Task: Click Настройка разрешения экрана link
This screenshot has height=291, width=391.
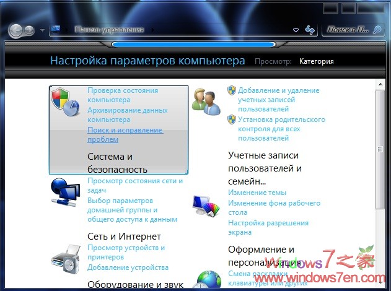Action: click(x=268, y=227)
